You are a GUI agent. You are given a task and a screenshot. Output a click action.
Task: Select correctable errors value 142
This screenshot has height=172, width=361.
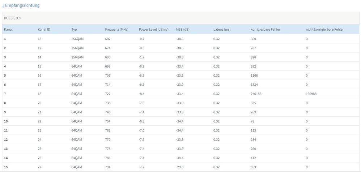[x=253, y=158]
